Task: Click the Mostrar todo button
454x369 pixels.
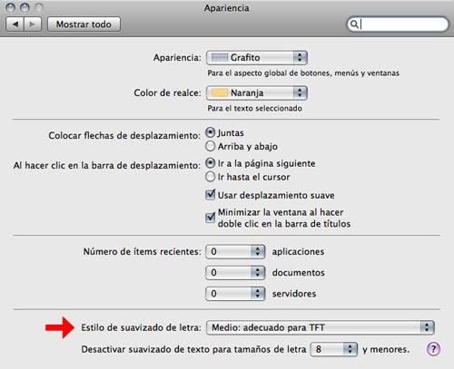Action: pyautogui.click(x=84, y=24)
